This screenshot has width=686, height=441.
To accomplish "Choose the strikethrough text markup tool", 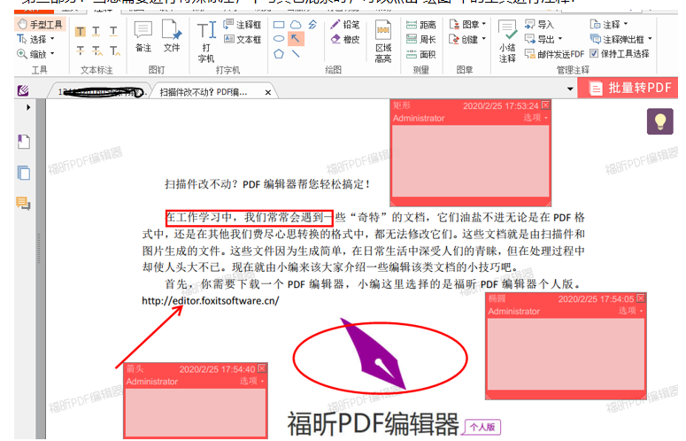I will point(80,50).
